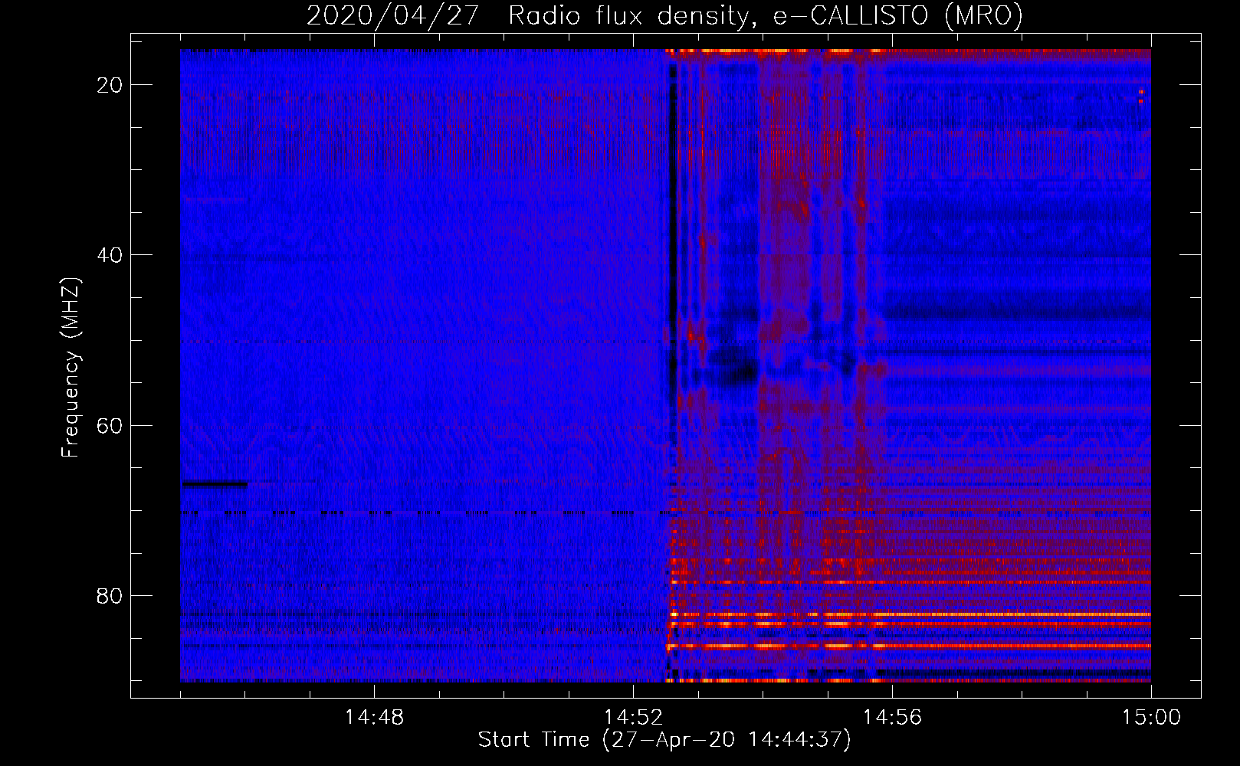Select the 60 MHz frequency tick label
This screenshot has height=766, width=1240.
tap(110, 425)
